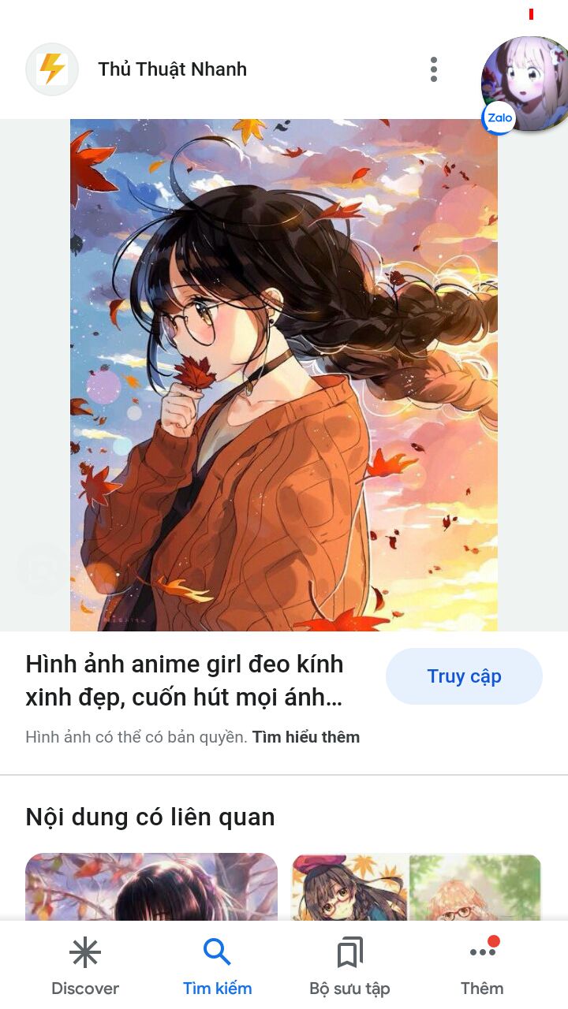
Task: Open the Thêm tab label
Action: [x=482, y=988]
